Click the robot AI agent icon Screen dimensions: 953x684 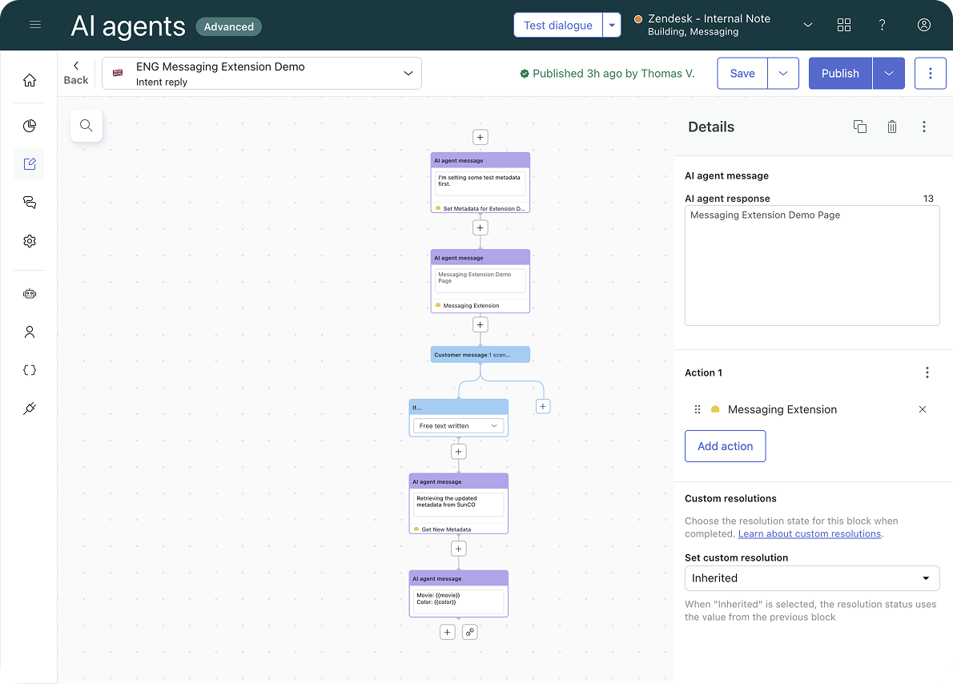tap(30, 294)
